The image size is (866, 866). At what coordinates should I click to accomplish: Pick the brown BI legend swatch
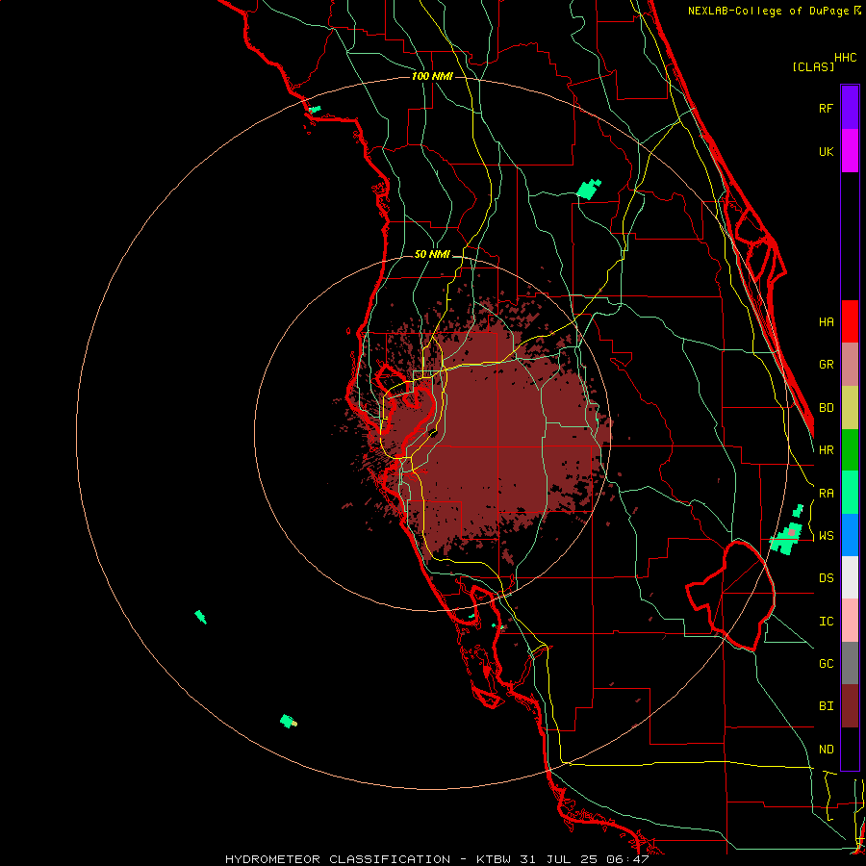pos(850,706)
